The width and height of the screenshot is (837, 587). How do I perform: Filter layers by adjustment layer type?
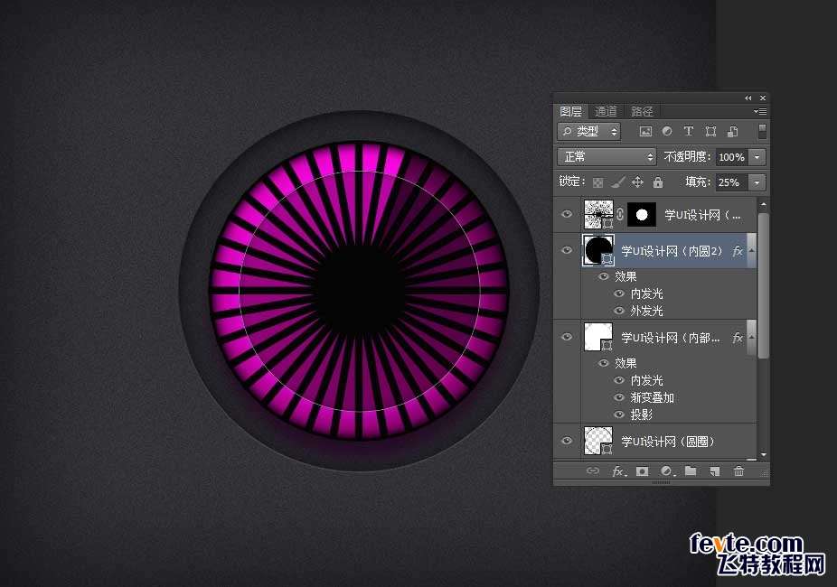click(x=667, y=131)
